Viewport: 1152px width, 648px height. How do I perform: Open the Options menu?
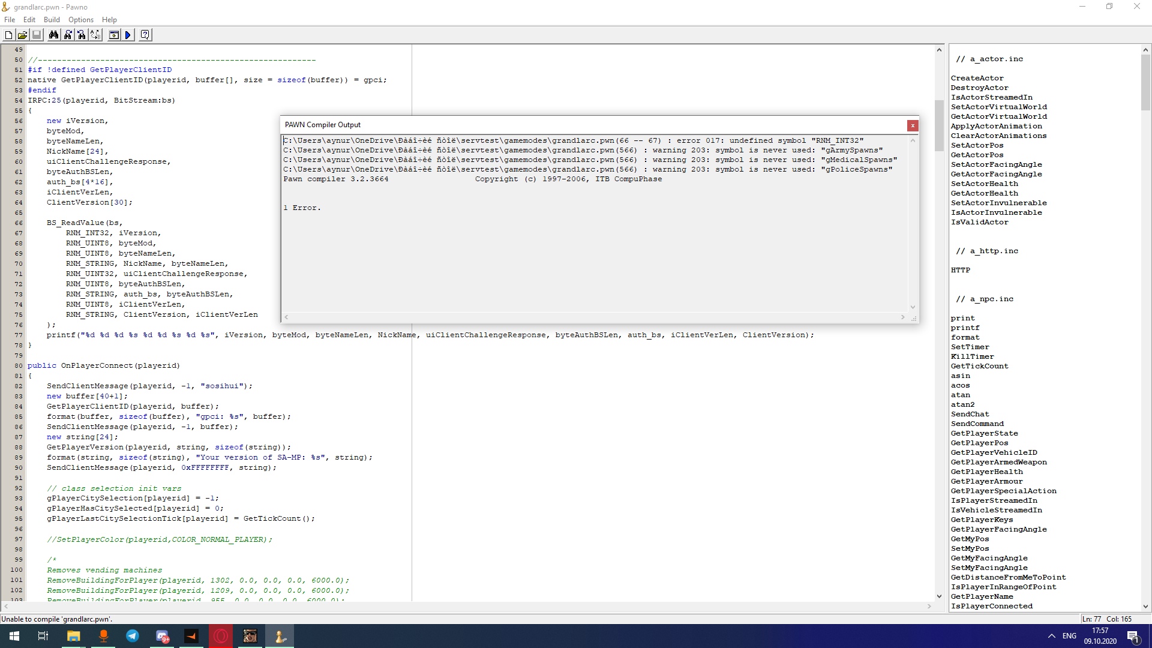(81, 20)
